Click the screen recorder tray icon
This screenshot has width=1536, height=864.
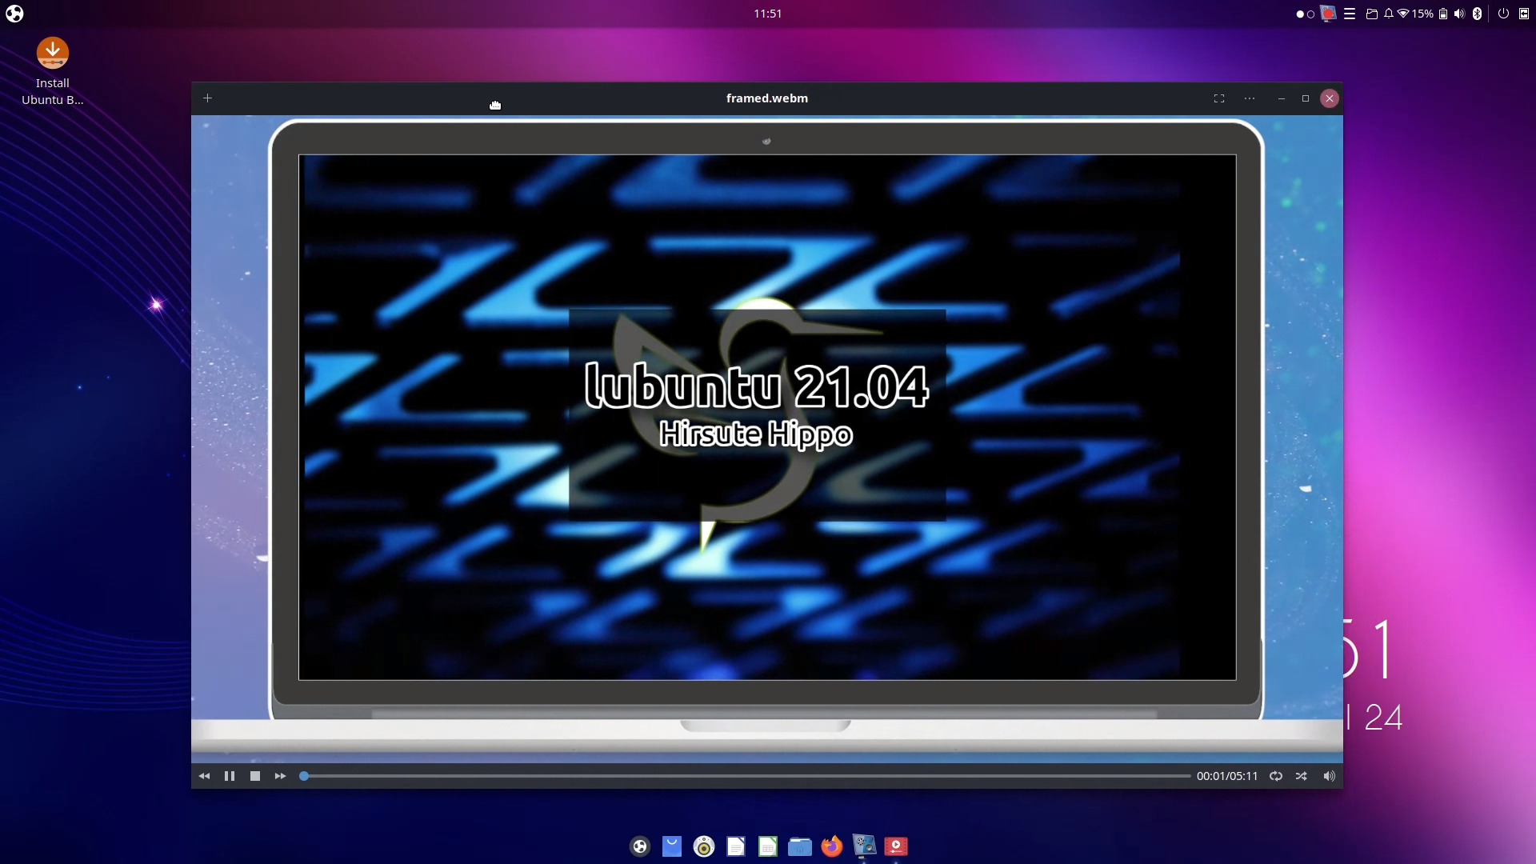[1329, 14]
